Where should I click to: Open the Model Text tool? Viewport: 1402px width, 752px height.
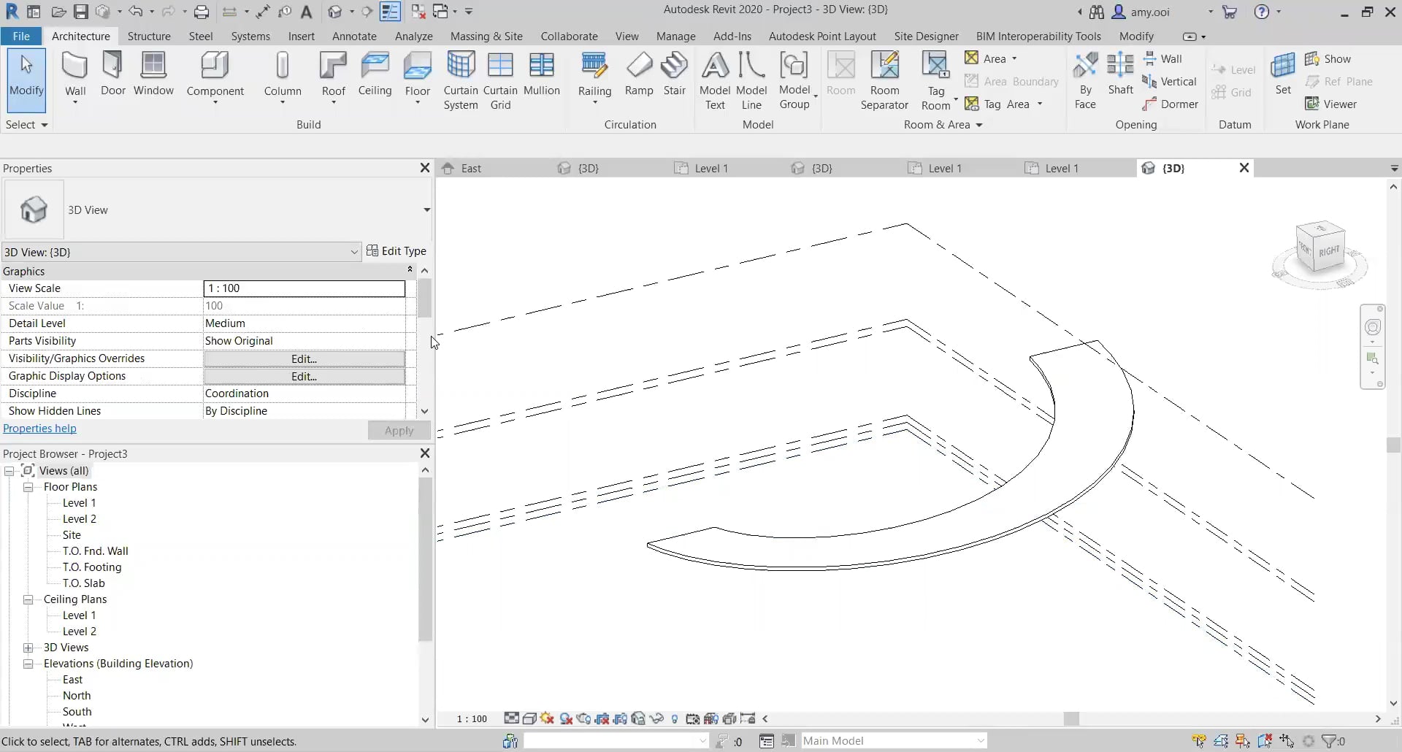point(714,79)
